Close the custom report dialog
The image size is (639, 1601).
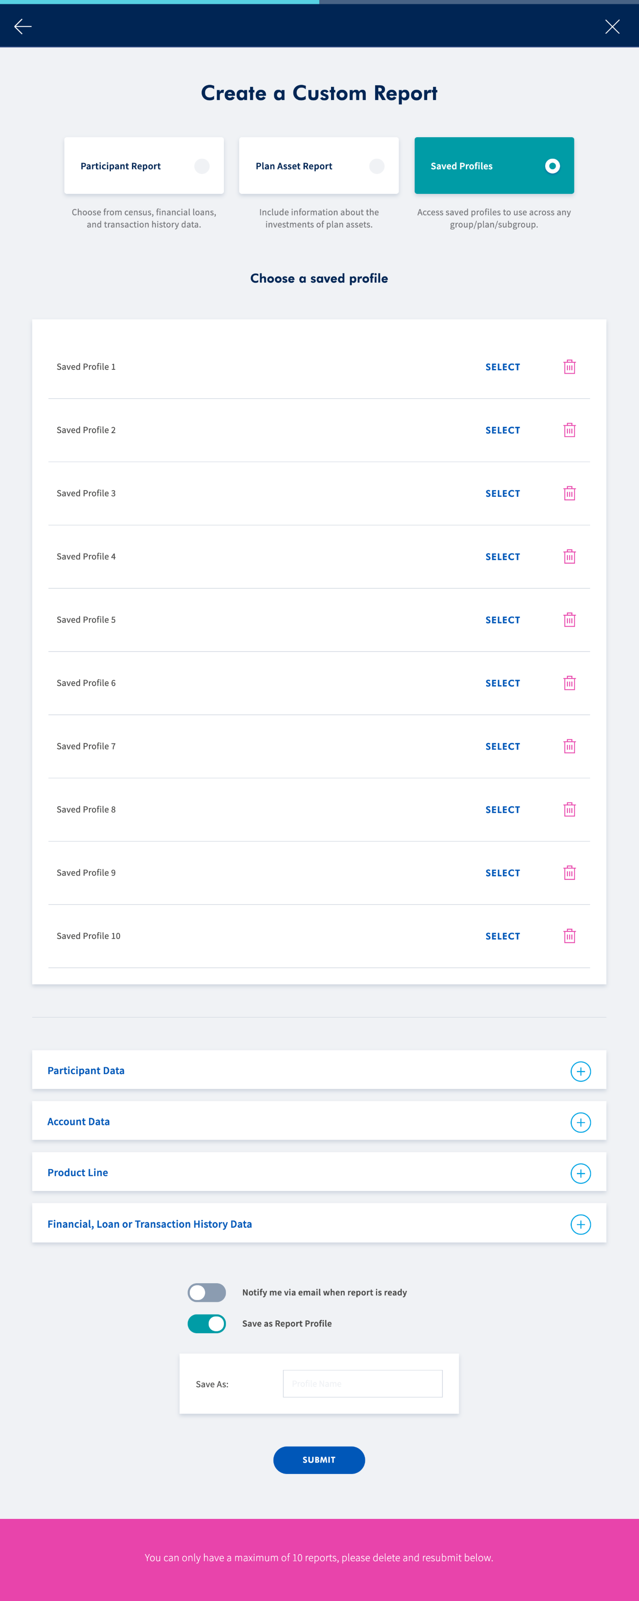pyautogui.click(x=612, y=26)
